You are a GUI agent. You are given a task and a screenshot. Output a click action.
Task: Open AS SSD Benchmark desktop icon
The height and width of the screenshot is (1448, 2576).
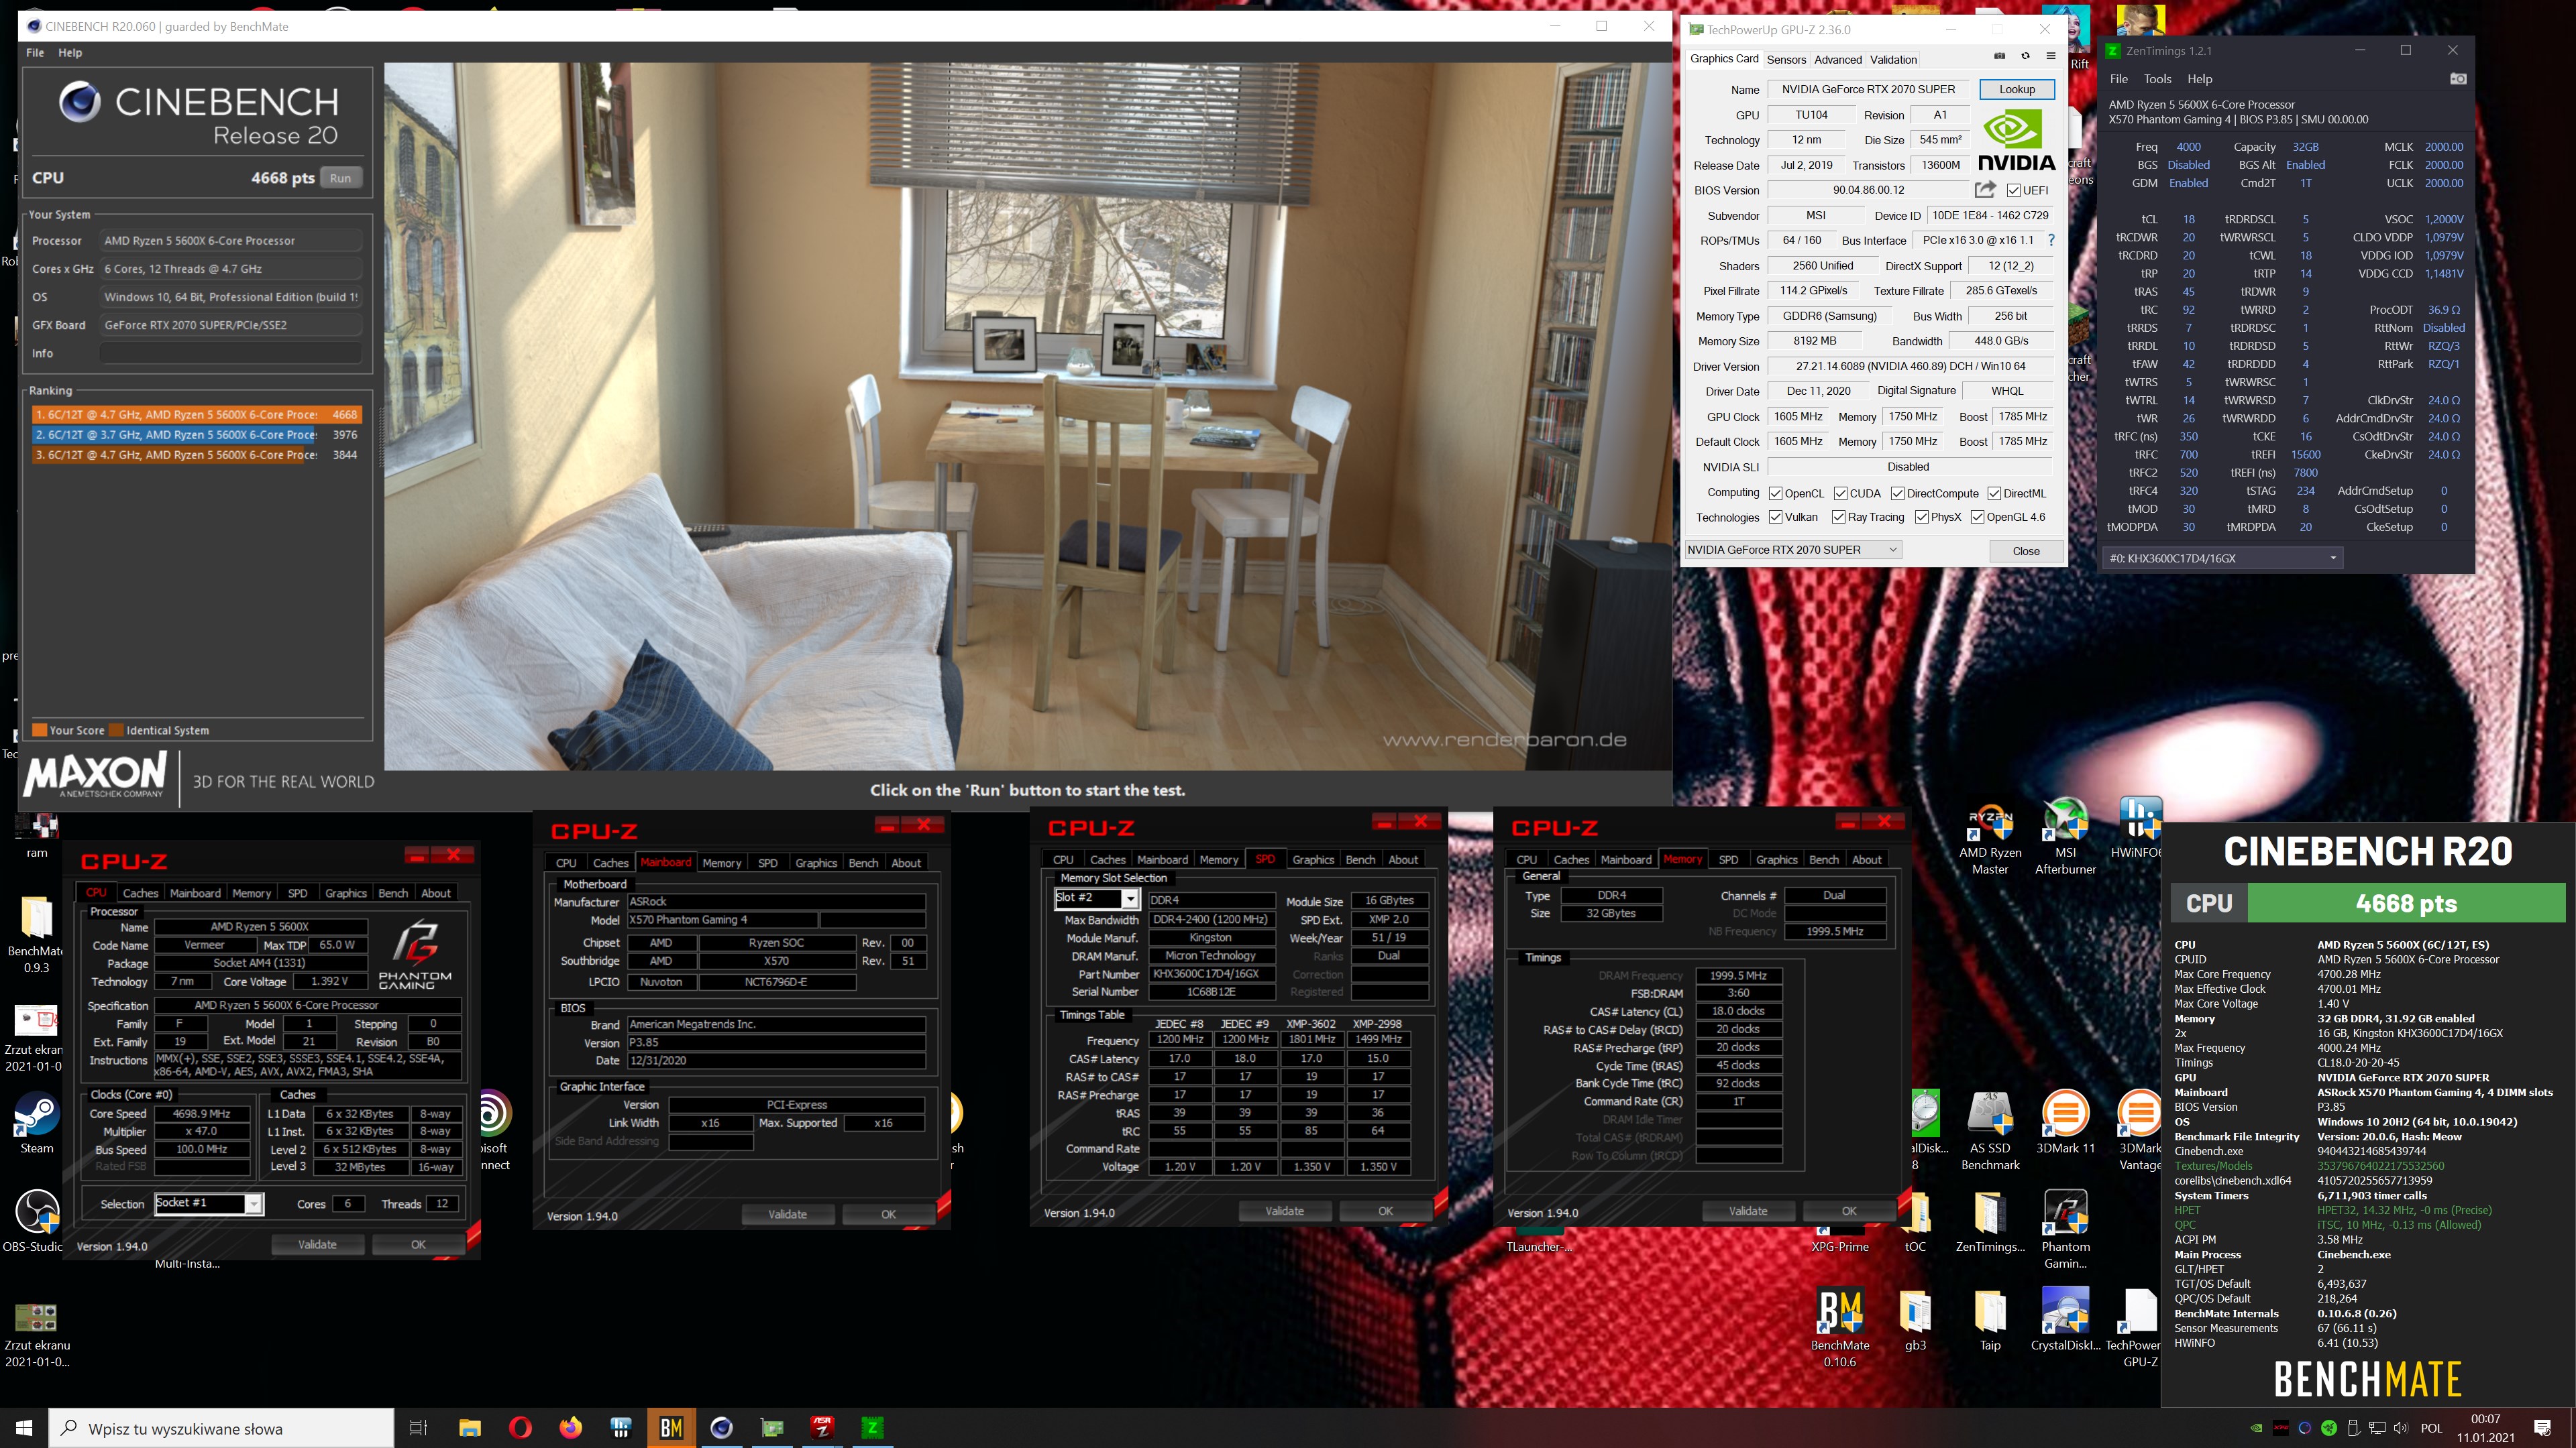click(x=1990, y=1129)
